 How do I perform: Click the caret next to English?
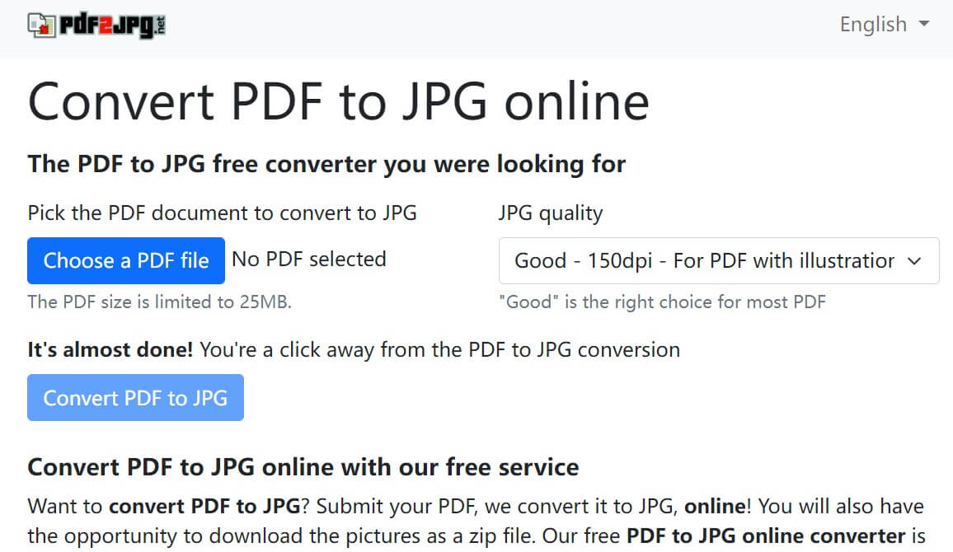(925, 26)
